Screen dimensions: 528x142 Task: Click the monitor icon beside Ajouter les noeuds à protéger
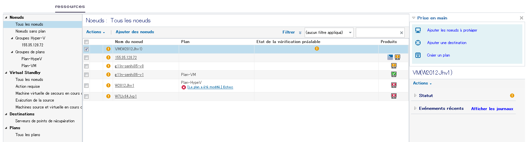418,30
